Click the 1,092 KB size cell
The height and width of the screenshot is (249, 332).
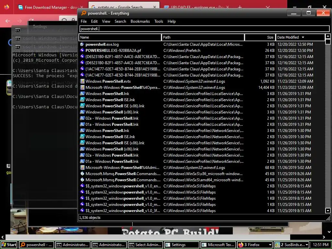click(267, 81)
